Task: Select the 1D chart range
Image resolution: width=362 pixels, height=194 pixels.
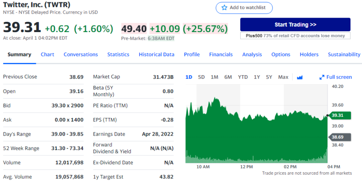Action: 189,77
